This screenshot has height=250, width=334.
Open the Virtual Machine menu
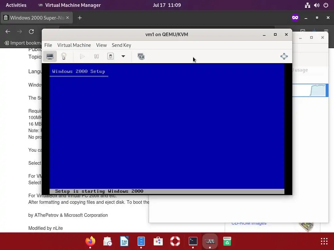[74, 45]
